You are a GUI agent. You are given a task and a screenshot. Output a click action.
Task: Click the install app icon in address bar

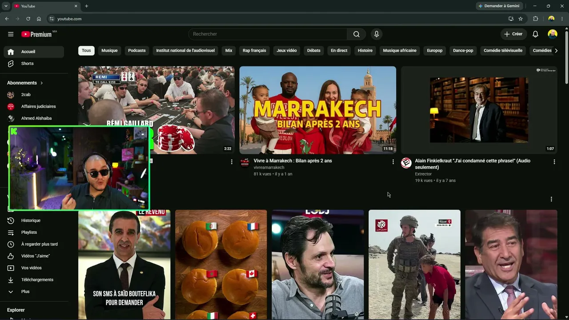[x=511, y=19]
